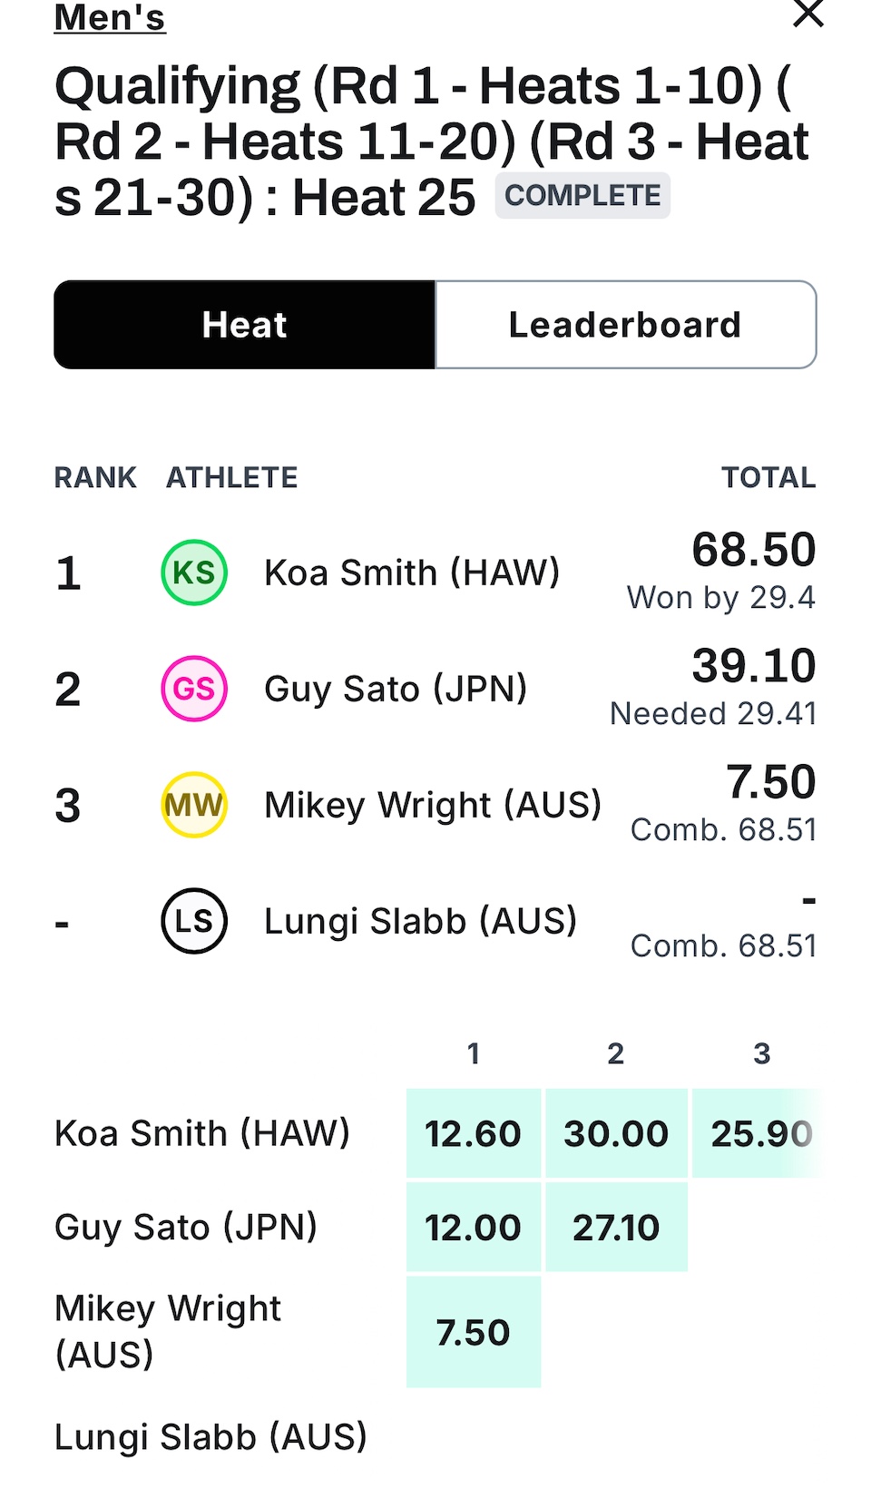The height and width of the screenshot is (1498, 871).
Task: Select Mikey Wright's 7.50 wave score cell
Action: coord(473,1332)
